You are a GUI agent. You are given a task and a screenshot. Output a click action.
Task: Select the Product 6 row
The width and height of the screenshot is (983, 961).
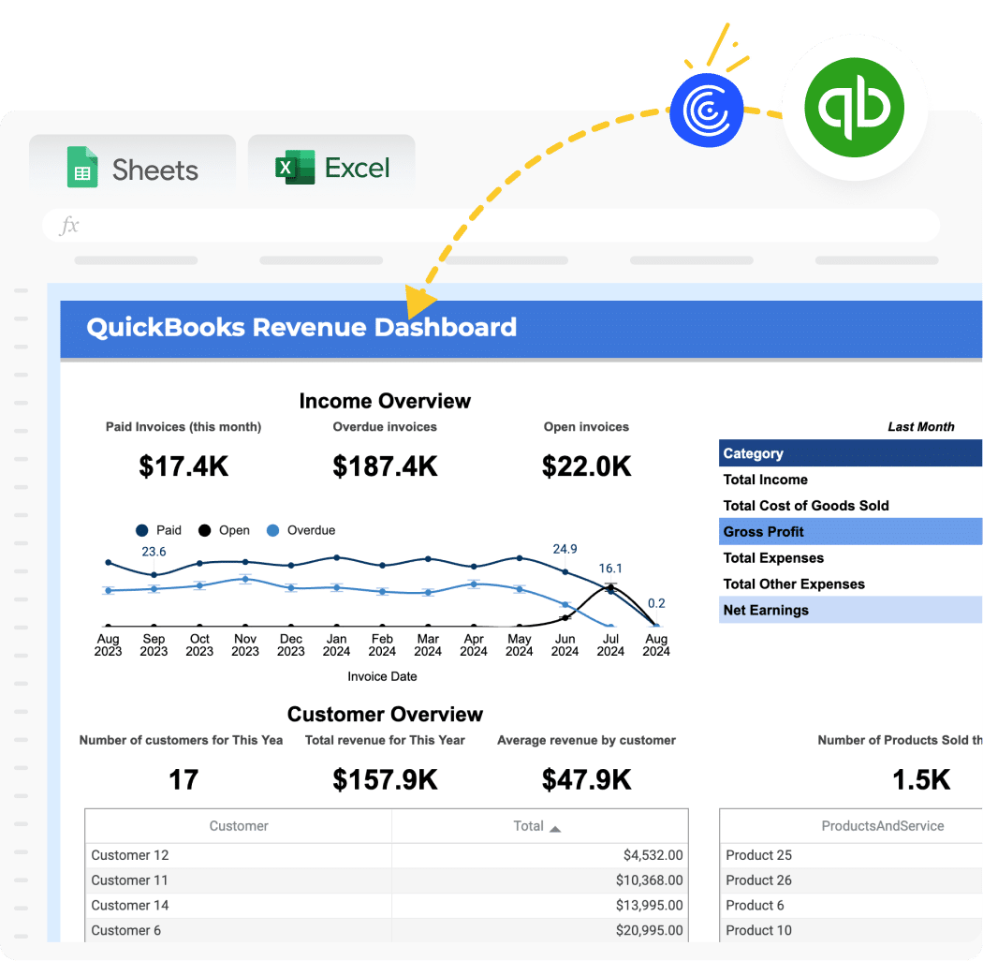(x=851, y=905)
